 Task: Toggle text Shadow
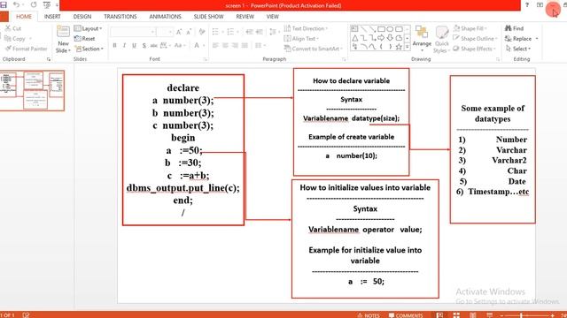click(144, 45)
